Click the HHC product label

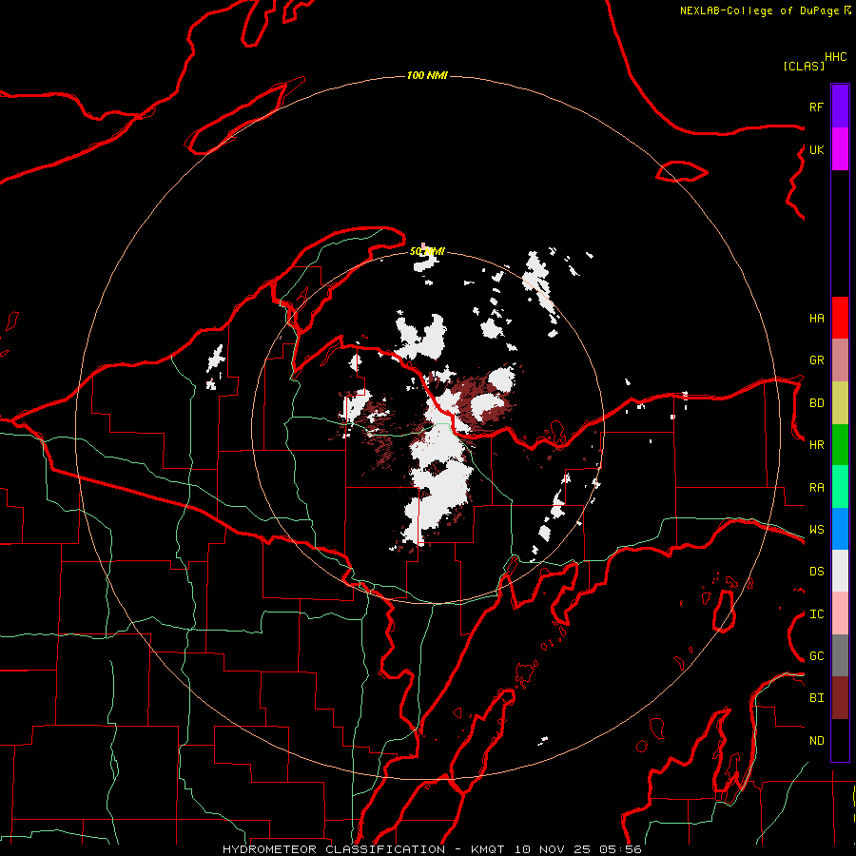(835, 57)
